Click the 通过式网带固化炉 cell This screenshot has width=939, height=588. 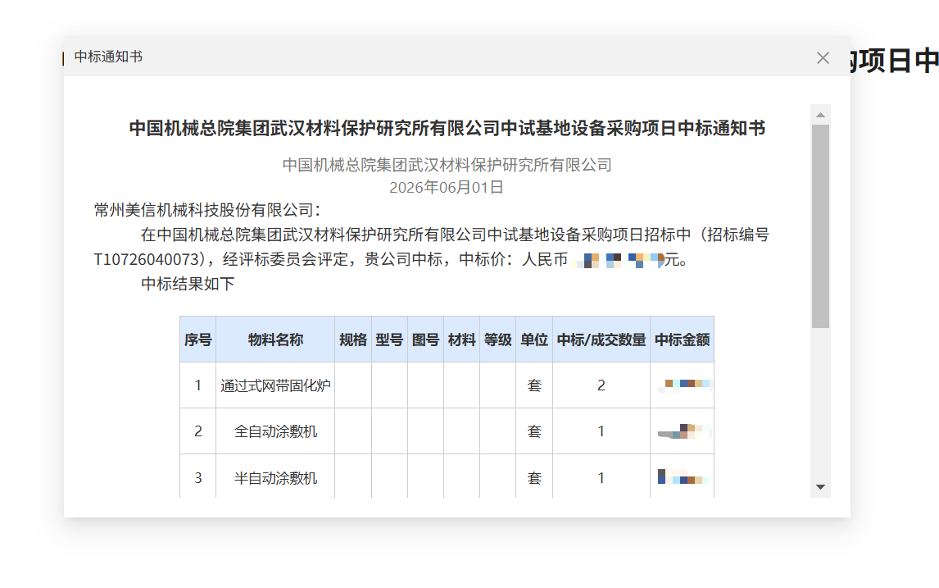[275, 385]
